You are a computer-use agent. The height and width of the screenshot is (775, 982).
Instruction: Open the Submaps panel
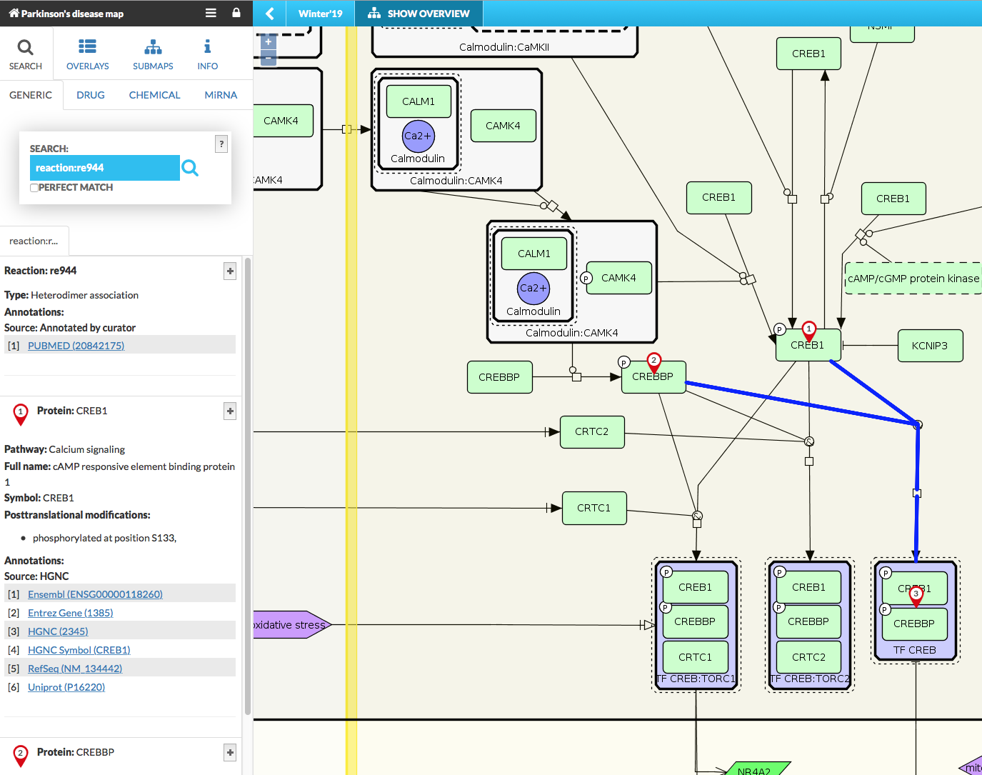coord(153,54)
